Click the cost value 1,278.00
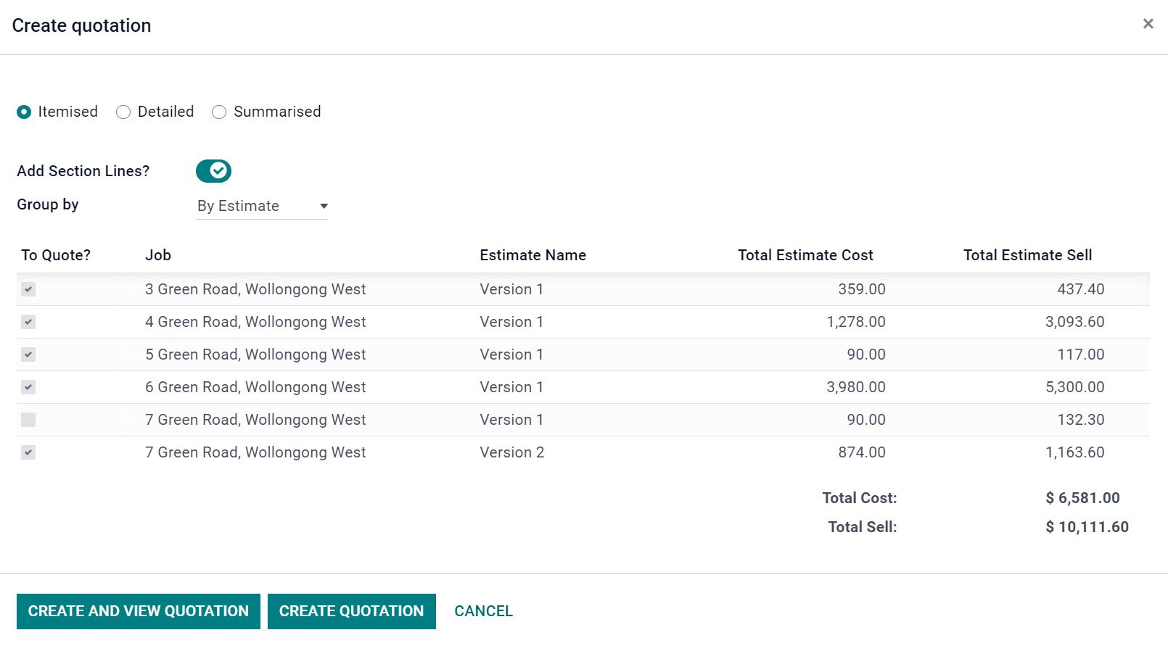Screen dimensions: 1168x651 pos(856,322)
